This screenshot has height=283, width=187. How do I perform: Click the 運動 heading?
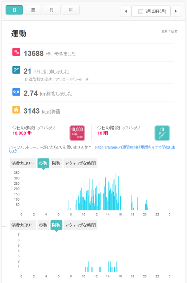(x=19, y=34)
